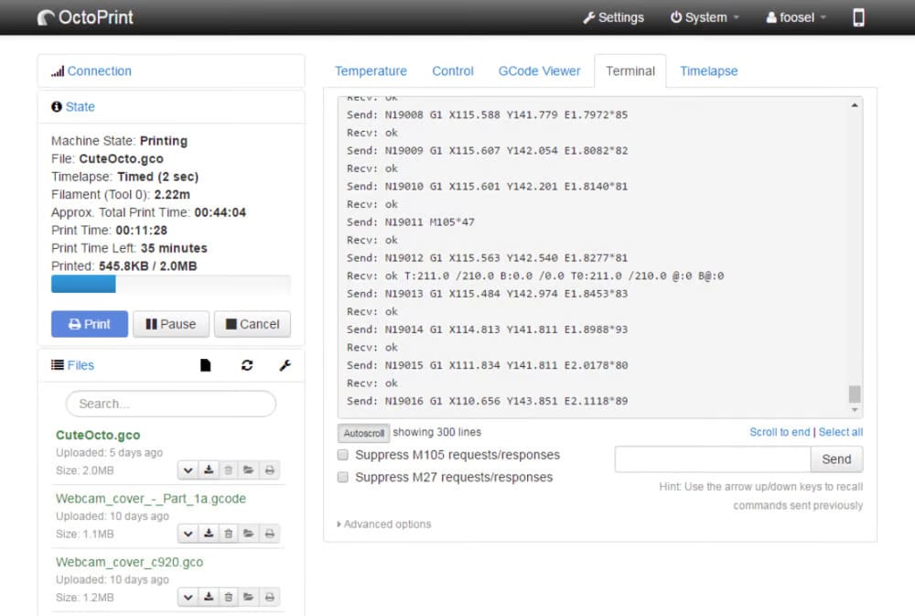This screenshot has width=915, height=616.
Task: Click Scroll to end link
Action: point(780,432)
